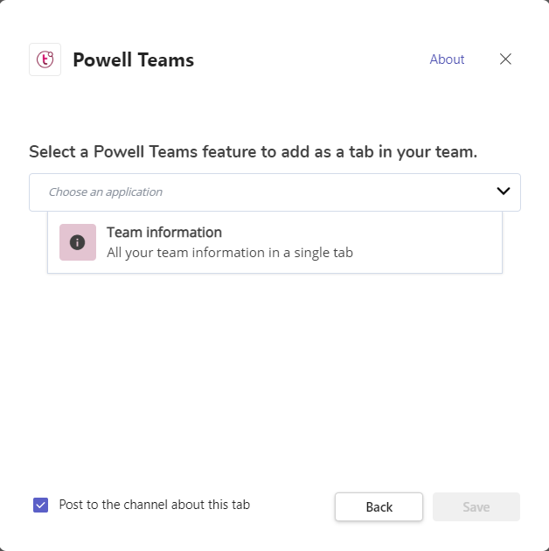549x551 pixels.
Task: Pick the 'All your team information' entry
Action: [x=230, y=253]
